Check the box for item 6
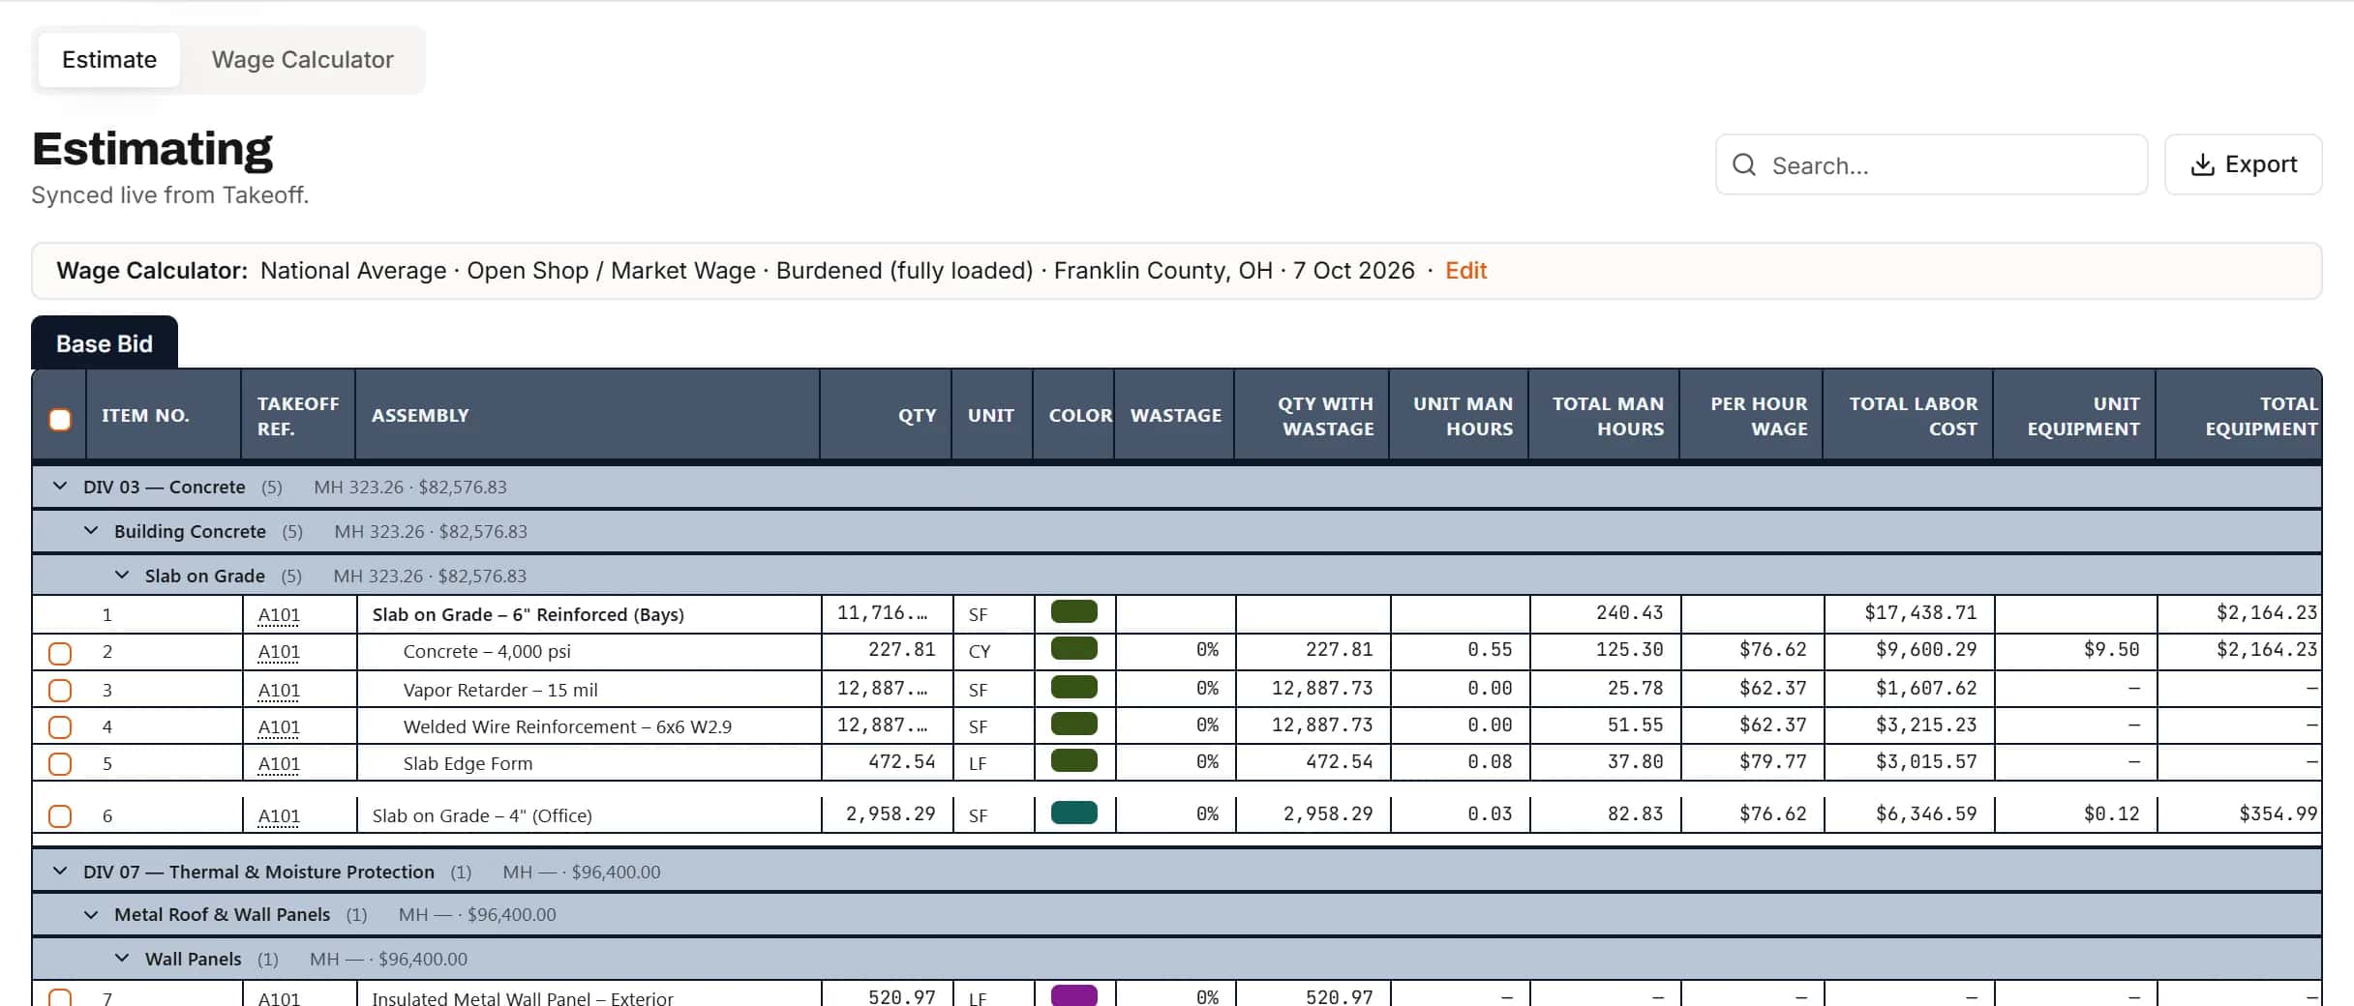Viewport: 2354px width, 1006px height. 60,815
